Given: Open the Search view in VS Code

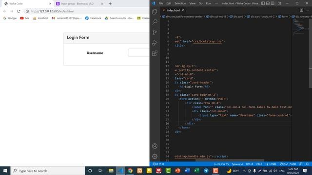Looking at the screenshot, I should point(155,22).
